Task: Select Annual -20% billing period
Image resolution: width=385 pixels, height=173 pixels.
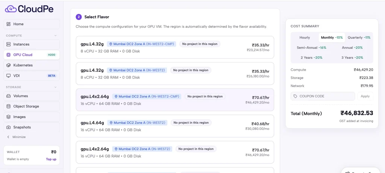Action: tap(352, 48)
